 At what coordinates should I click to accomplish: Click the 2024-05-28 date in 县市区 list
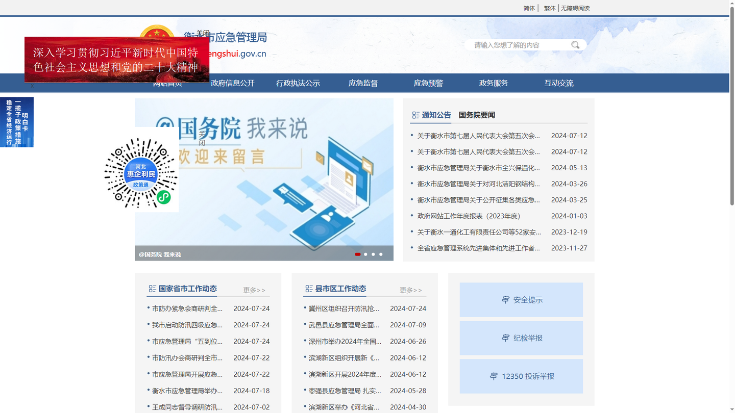[408, 391]
